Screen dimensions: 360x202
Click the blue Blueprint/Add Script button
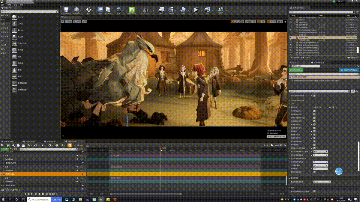coord(349,70)
